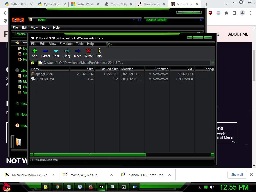Click the 7z taskbar button

101,187
